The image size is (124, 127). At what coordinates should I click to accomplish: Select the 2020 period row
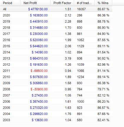(56, 15)
